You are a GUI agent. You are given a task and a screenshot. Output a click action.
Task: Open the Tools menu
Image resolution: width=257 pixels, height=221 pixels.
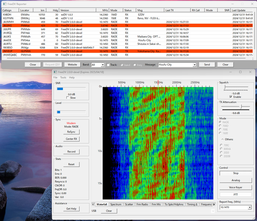pyautogui.click(x=63, y=77)
